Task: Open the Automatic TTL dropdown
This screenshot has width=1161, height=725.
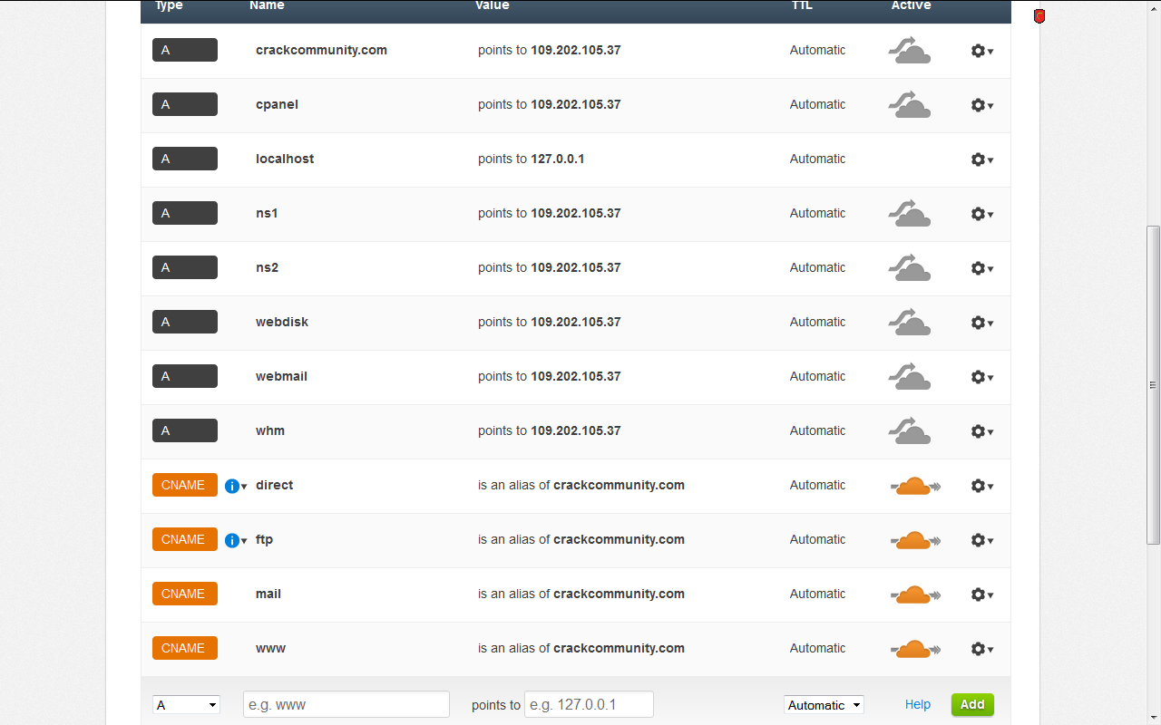Action: 824,705
